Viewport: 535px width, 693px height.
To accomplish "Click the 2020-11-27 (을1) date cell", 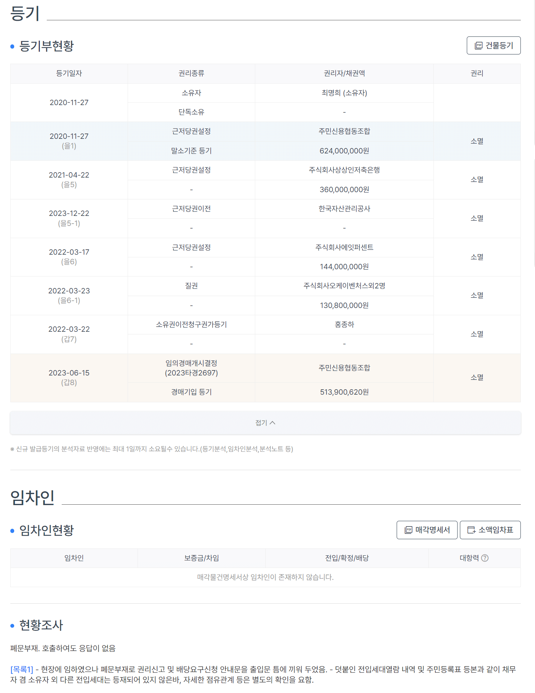I will pos(69,141).
